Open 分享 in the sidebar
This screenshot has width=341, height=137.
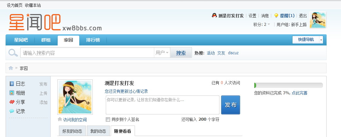click(x=20, y=102)
